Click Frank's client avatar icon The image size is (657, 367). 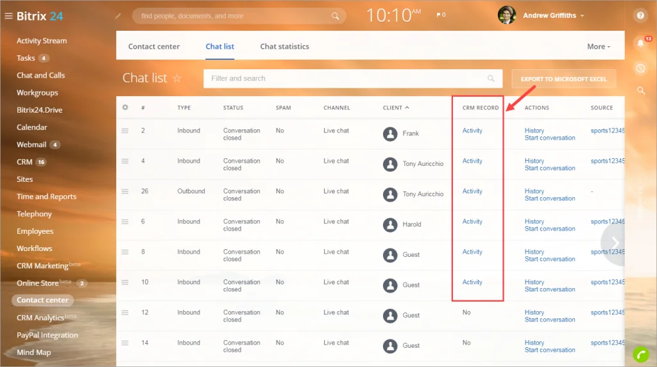390,134
